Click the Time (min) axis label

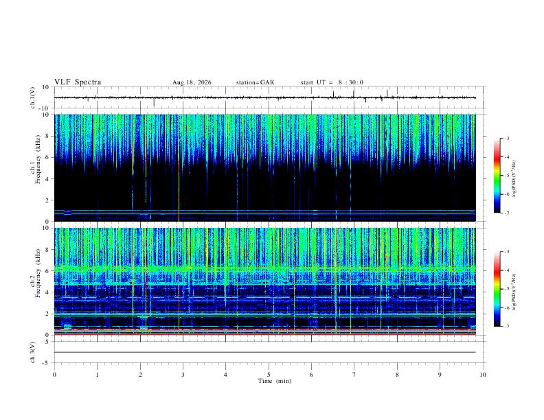275,381
